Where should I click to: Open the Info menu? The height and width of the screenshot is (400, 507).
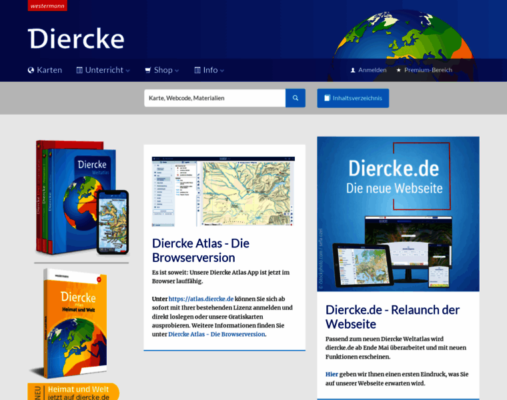210,70
